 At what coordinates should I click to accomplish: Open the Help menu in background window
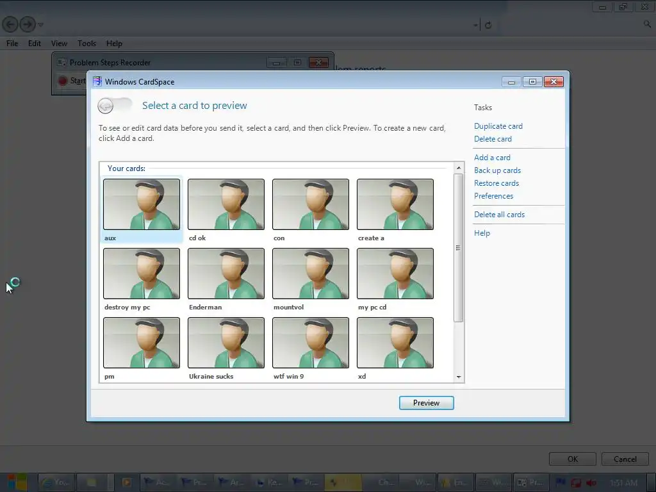tap(114, 44)
